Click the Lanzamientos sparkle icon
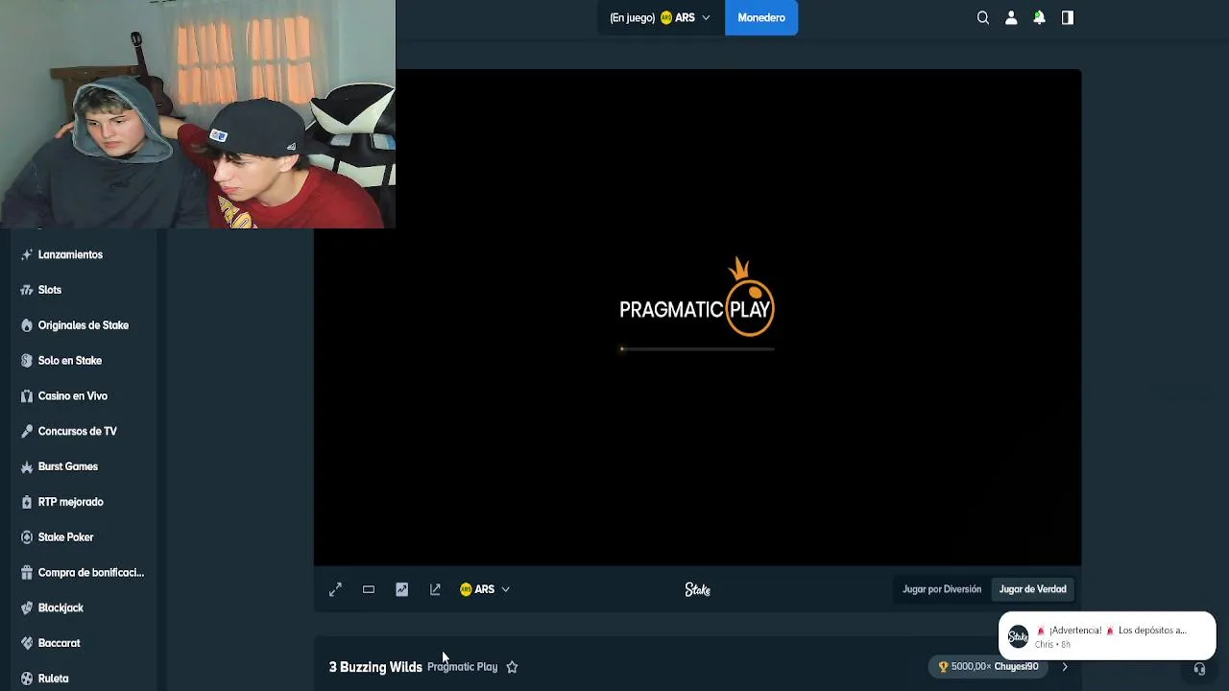 pos(27,254)
